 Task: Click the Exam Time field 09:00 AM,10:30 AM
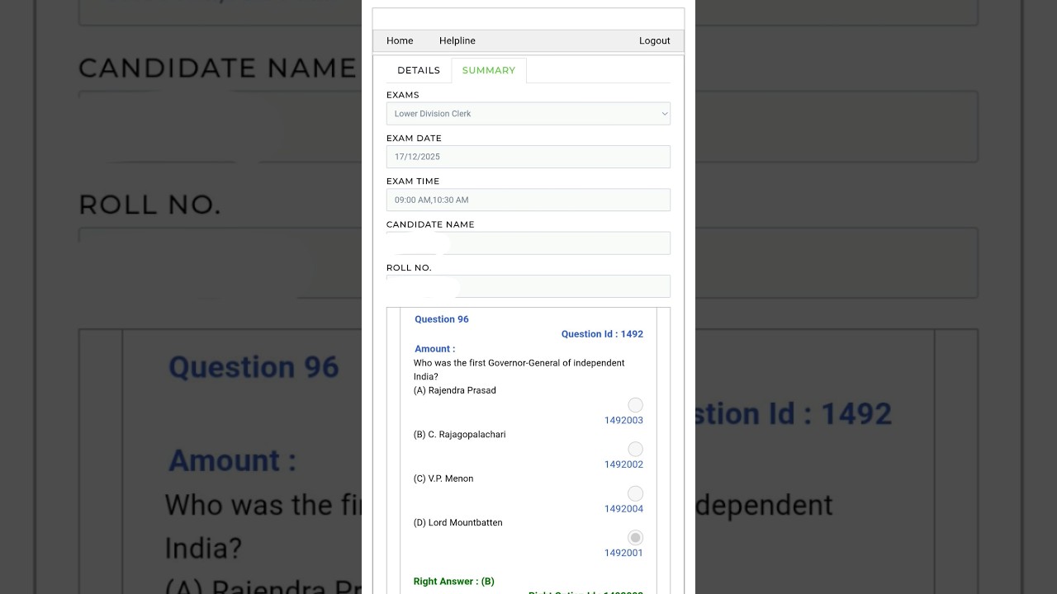528,200
